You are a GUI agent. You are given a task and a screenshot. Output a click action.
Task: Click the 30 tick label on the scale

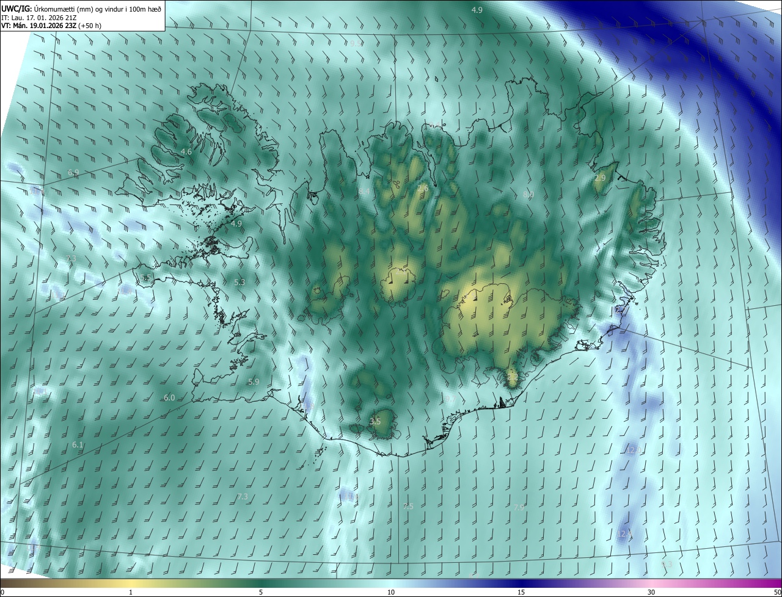(x=651, y=592)
